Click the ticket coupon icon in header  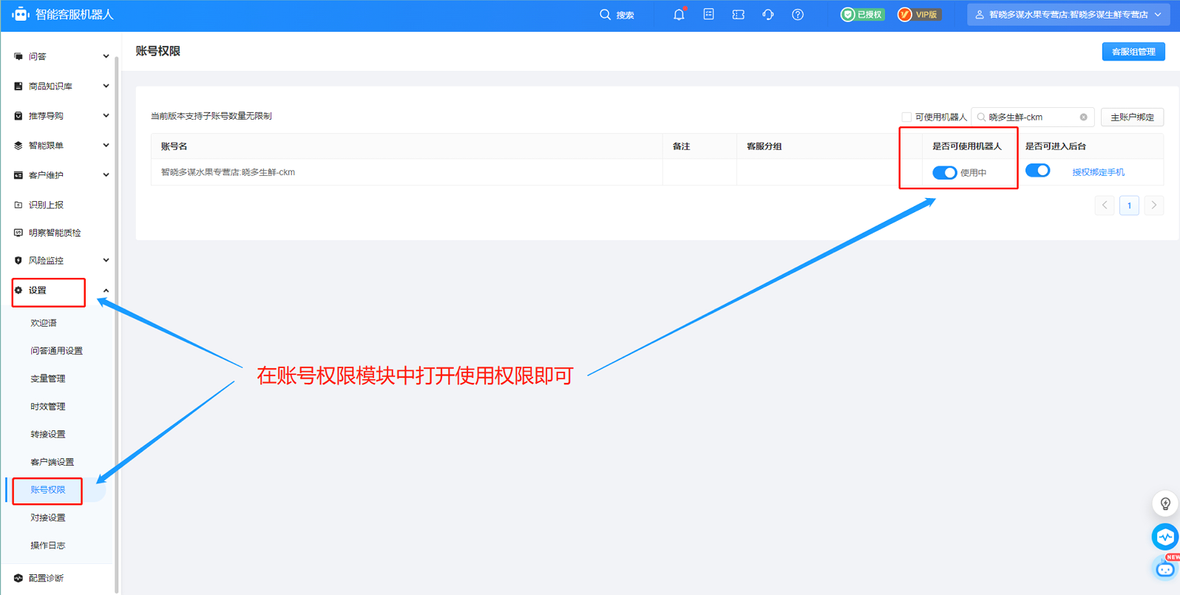coord(738,14)
